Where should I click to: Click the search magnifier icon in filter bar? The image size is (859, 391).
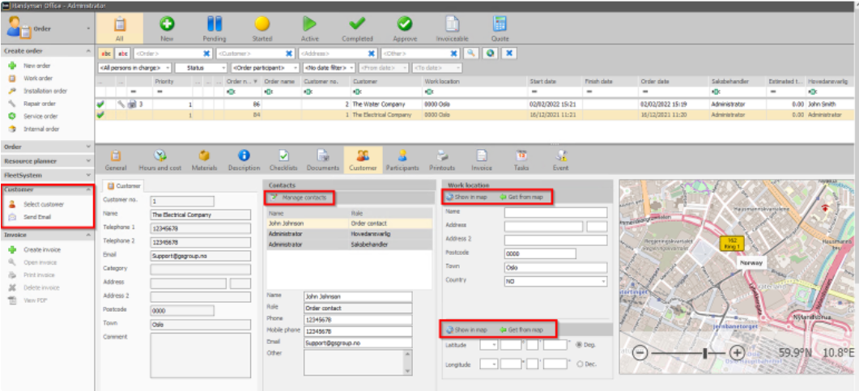(x=470, y=53)
